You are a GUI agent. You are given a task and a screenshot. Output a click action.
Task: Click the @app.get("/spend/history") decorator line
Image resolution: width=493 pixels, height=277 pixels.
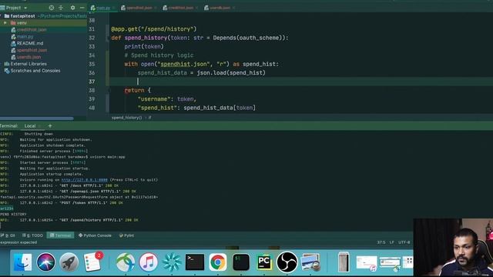point(154,29)
